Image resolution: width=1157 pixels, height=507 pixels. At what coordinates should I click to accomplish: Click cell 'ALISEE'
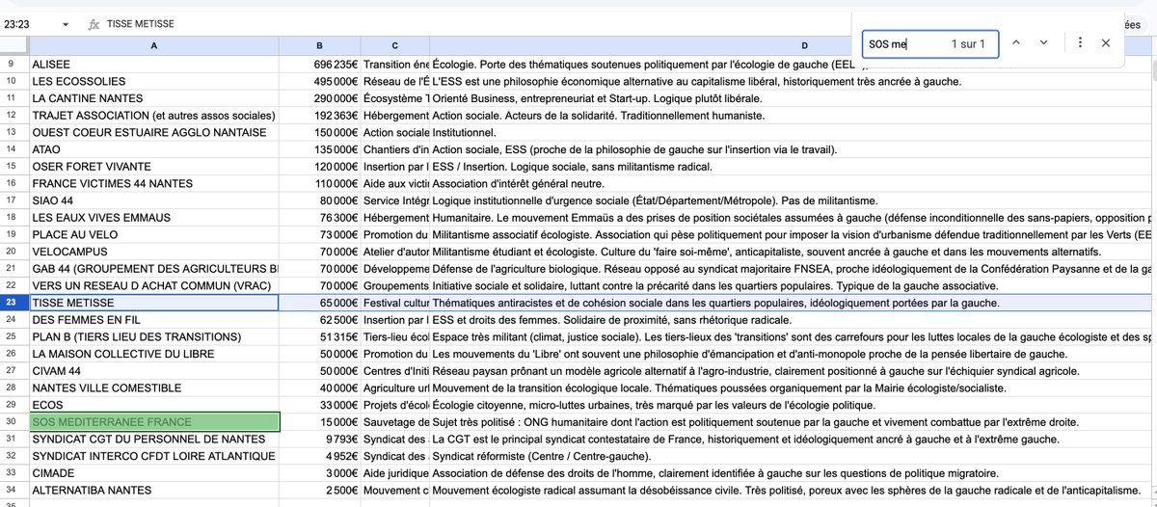[154, 64]
